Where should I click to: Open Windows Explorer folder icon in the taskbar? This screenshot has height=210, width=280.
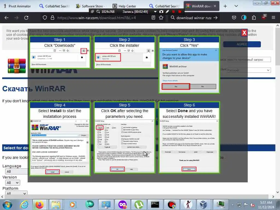point(56,205)
